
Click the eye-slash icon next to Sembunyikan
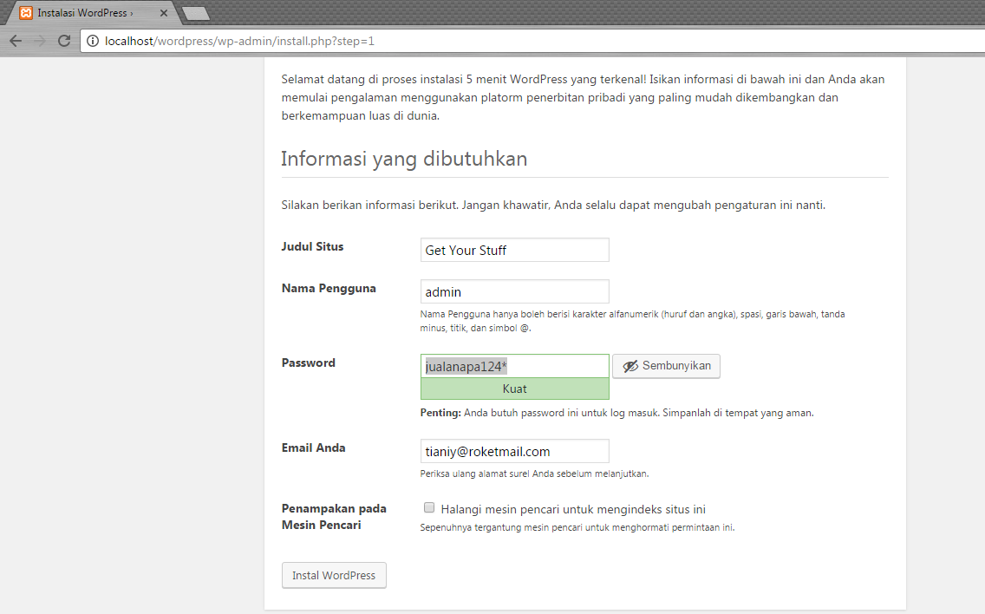tap(629, 366)
